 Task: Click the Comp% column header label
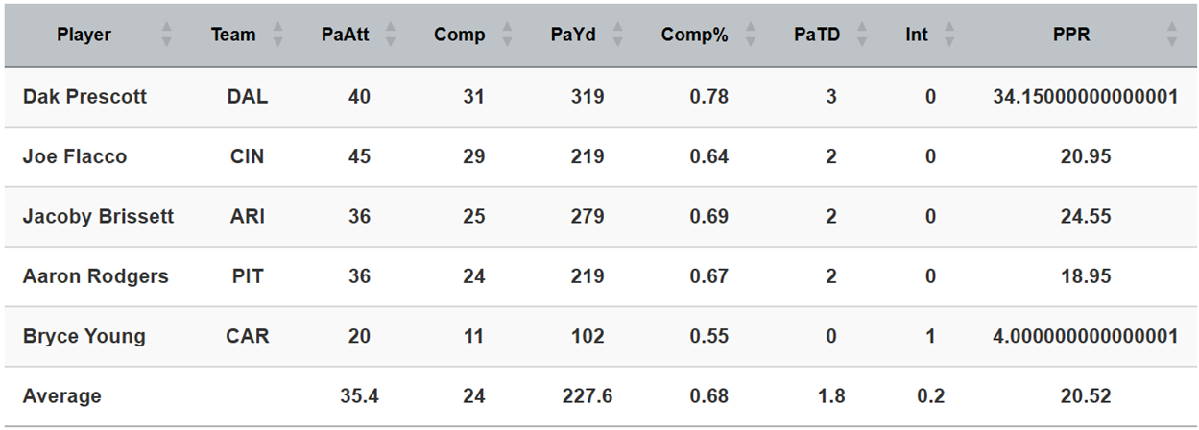[x=695, y=36]
